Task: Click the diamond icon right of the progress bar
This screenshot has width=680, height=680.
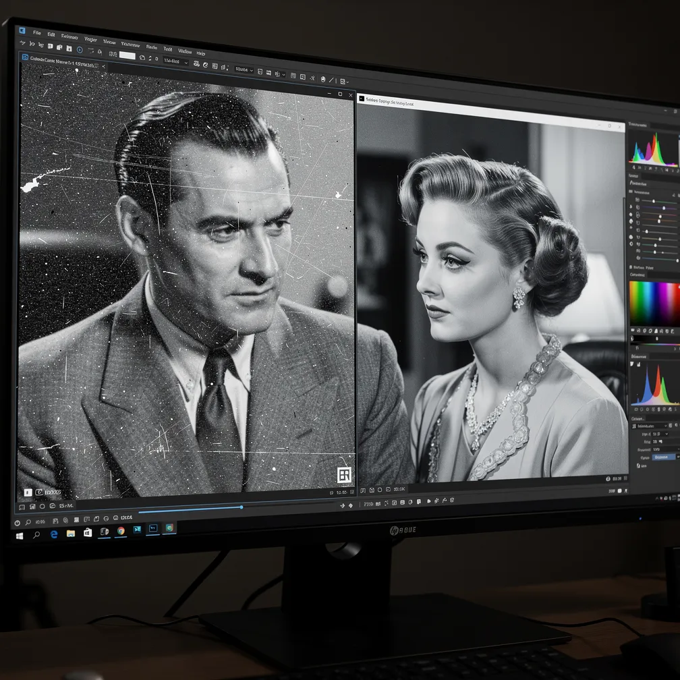Action: [350, 505]
